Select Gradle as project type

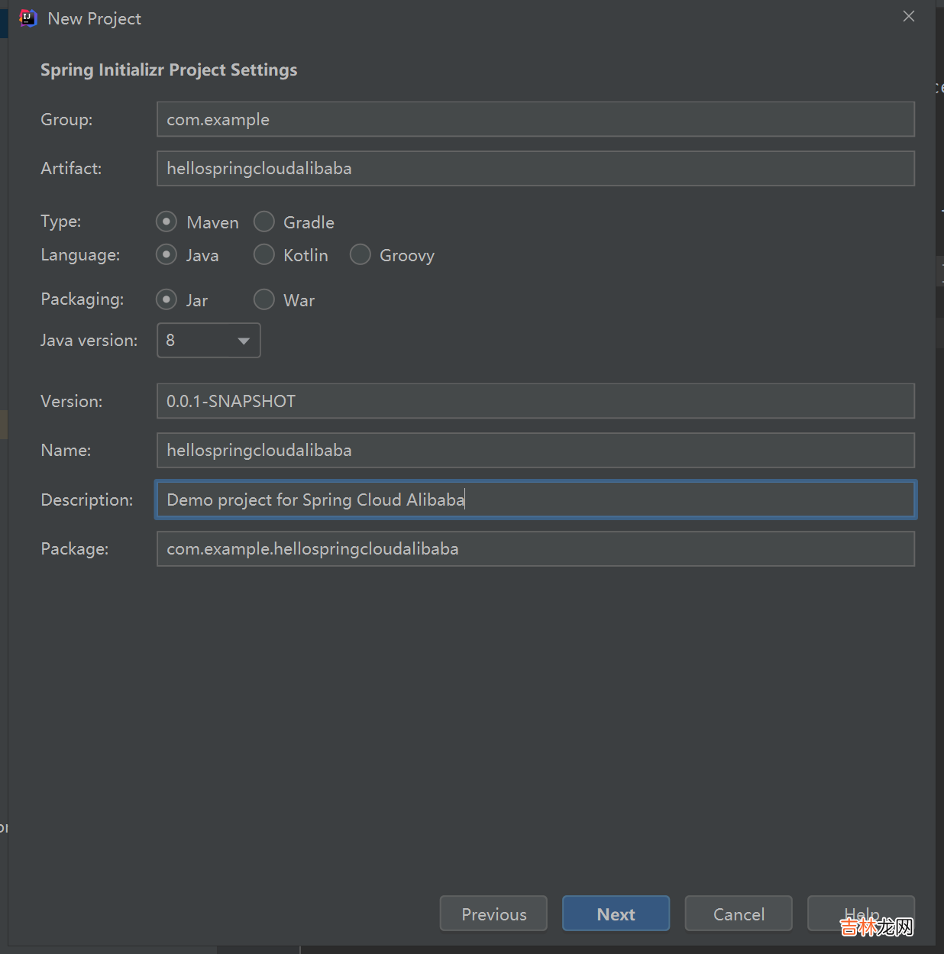[264, 222]
